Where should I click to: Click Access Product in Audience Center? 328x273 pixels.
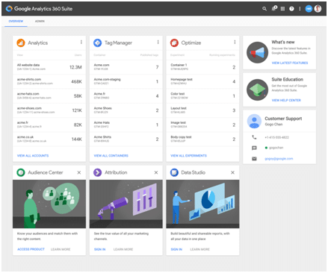[31, 249]
